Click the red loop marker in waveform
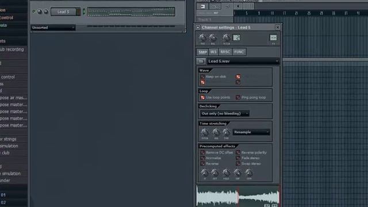 point(238,197)
